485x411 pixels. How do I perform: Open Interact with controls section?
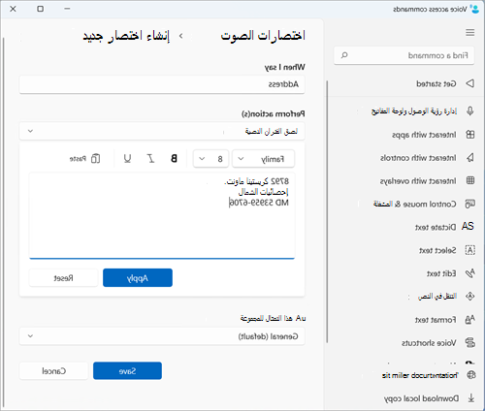tap(418, 158)
